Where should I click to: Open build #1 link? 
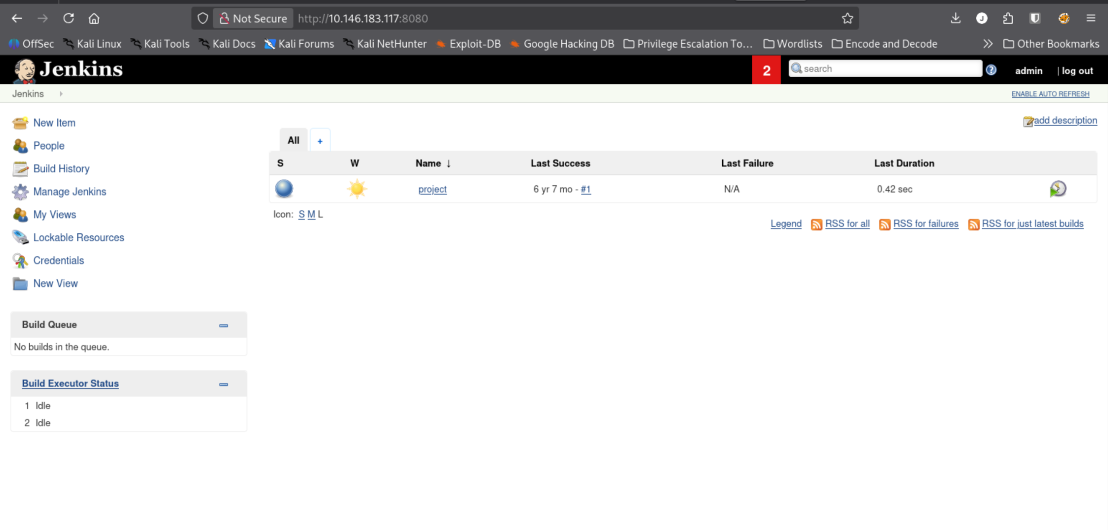point(586,189)
